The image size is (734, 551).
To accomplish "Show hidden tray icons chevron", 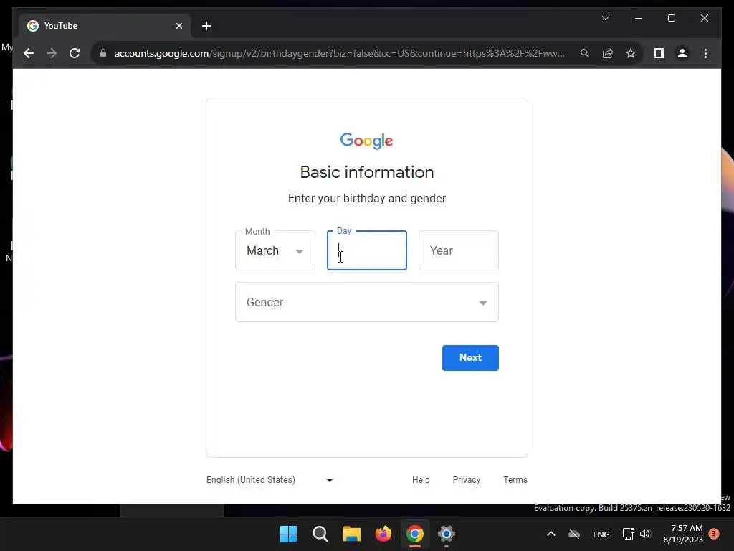I will 551,534.
